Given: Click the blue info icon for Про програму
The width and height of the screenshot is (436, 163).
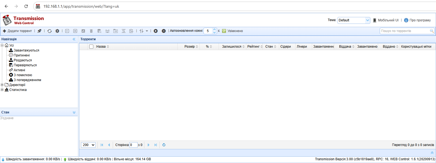Looking at the screenshot, I should tap(406, 20).
